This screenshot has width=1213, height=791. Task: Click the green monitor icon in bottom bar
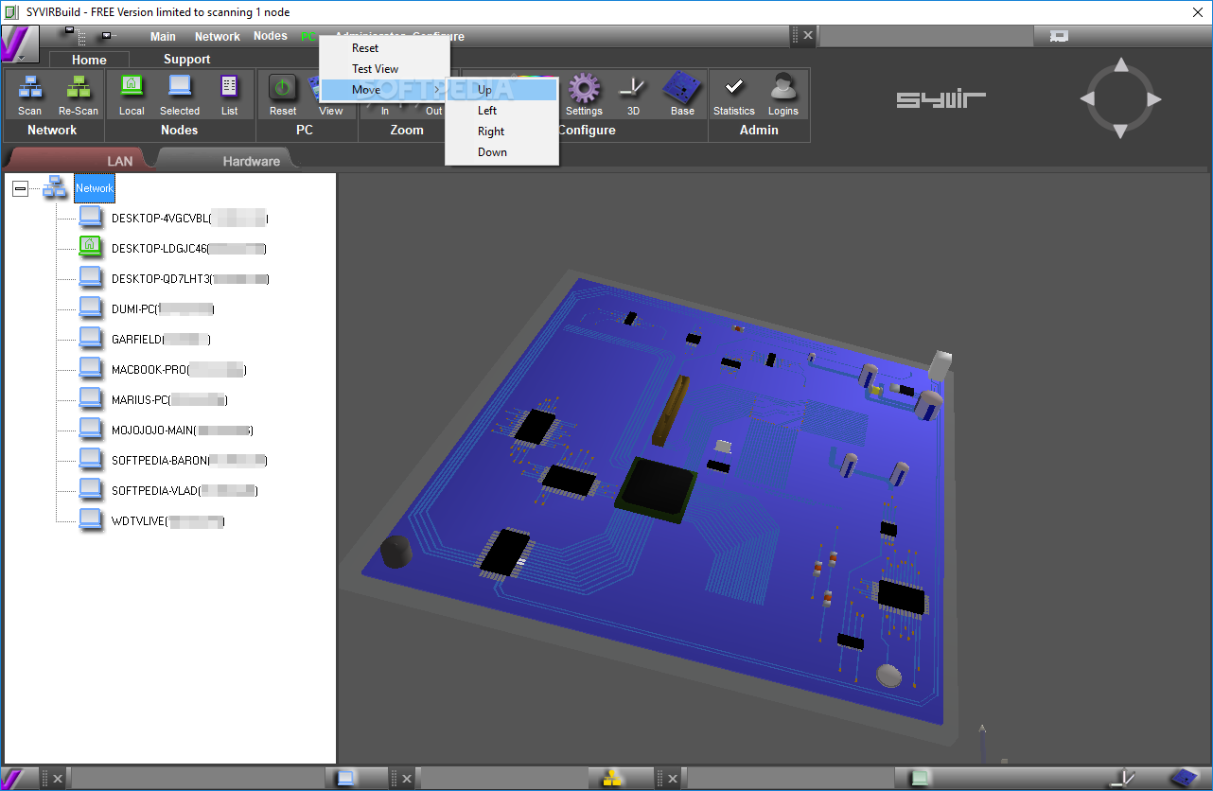919,779
